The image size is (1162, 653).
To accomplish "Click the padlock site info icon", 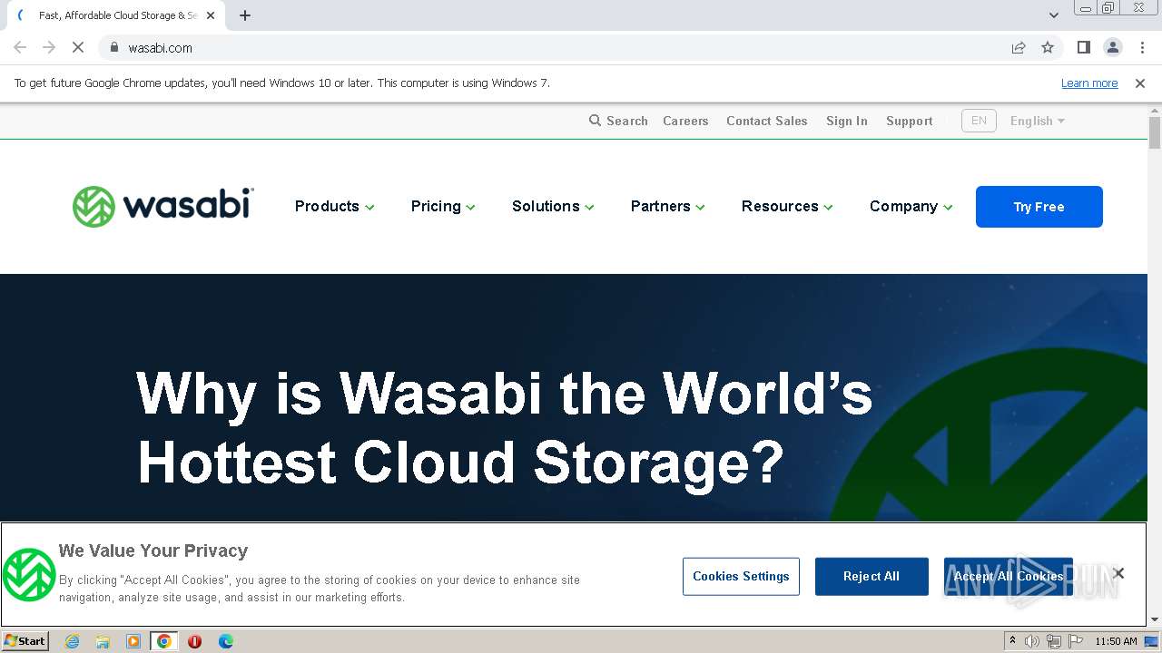I will [113, 47].
